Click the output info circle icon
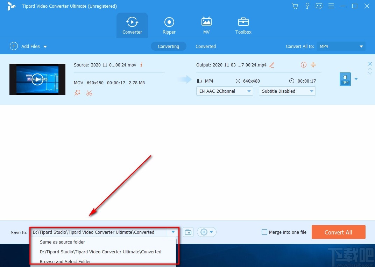The image size is (375, 267). coord(304,65)
